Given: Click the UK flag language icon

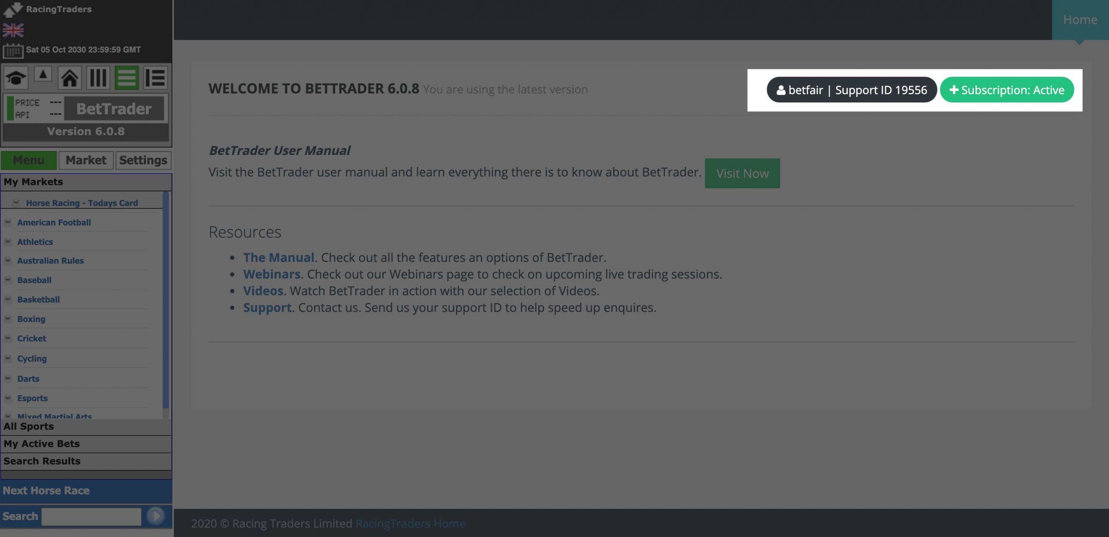Looking at the screenshot, I should coord(12,30).
